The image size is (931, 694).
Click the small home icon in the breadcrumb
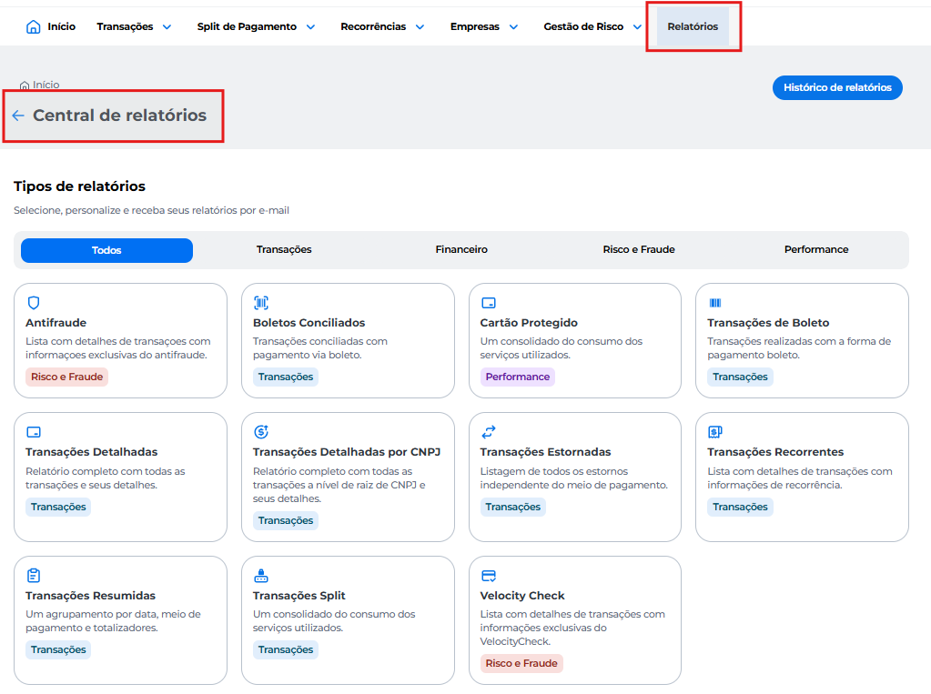pos(25,85)
